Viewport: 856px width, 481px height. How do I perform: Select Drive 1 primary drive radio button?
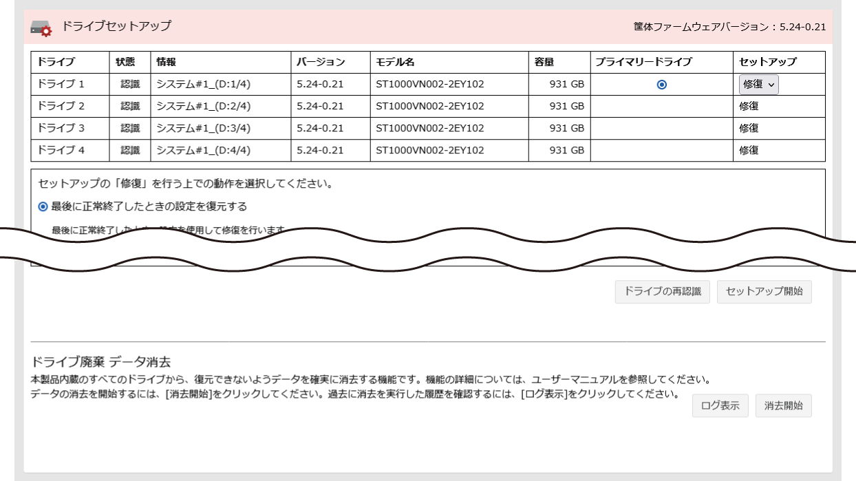point(661,85)
